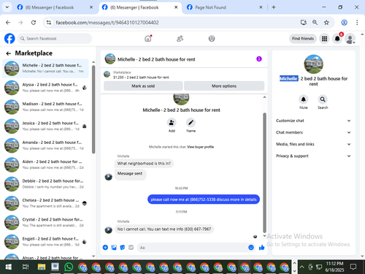Open Alyssa conversation in chat list
Image resolution: width=365 pixels, height=274 pixels.
point(45,88)
